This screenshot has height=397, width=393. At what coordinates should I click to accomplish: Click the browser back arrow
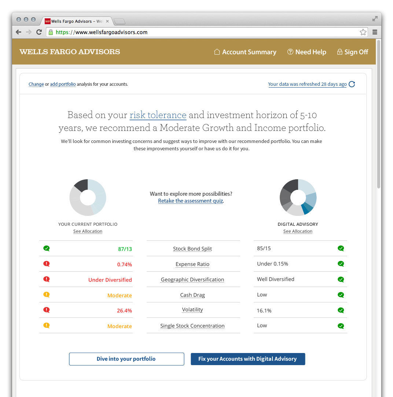[x=18, y=32]
